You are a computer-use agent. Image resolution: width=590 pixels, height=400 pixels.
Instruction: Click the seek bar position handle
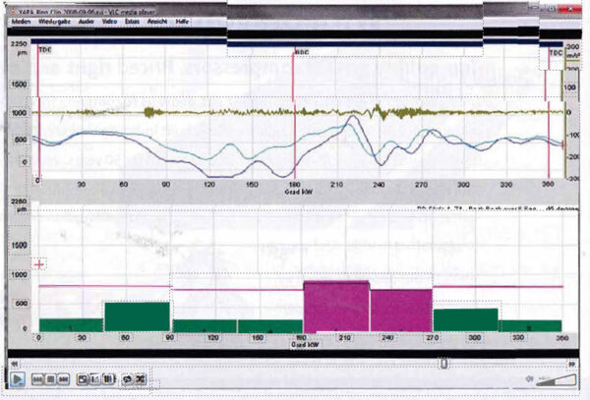click(x=444, y=364)
